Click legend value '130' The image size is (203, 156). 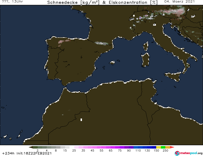coord(147,150)
